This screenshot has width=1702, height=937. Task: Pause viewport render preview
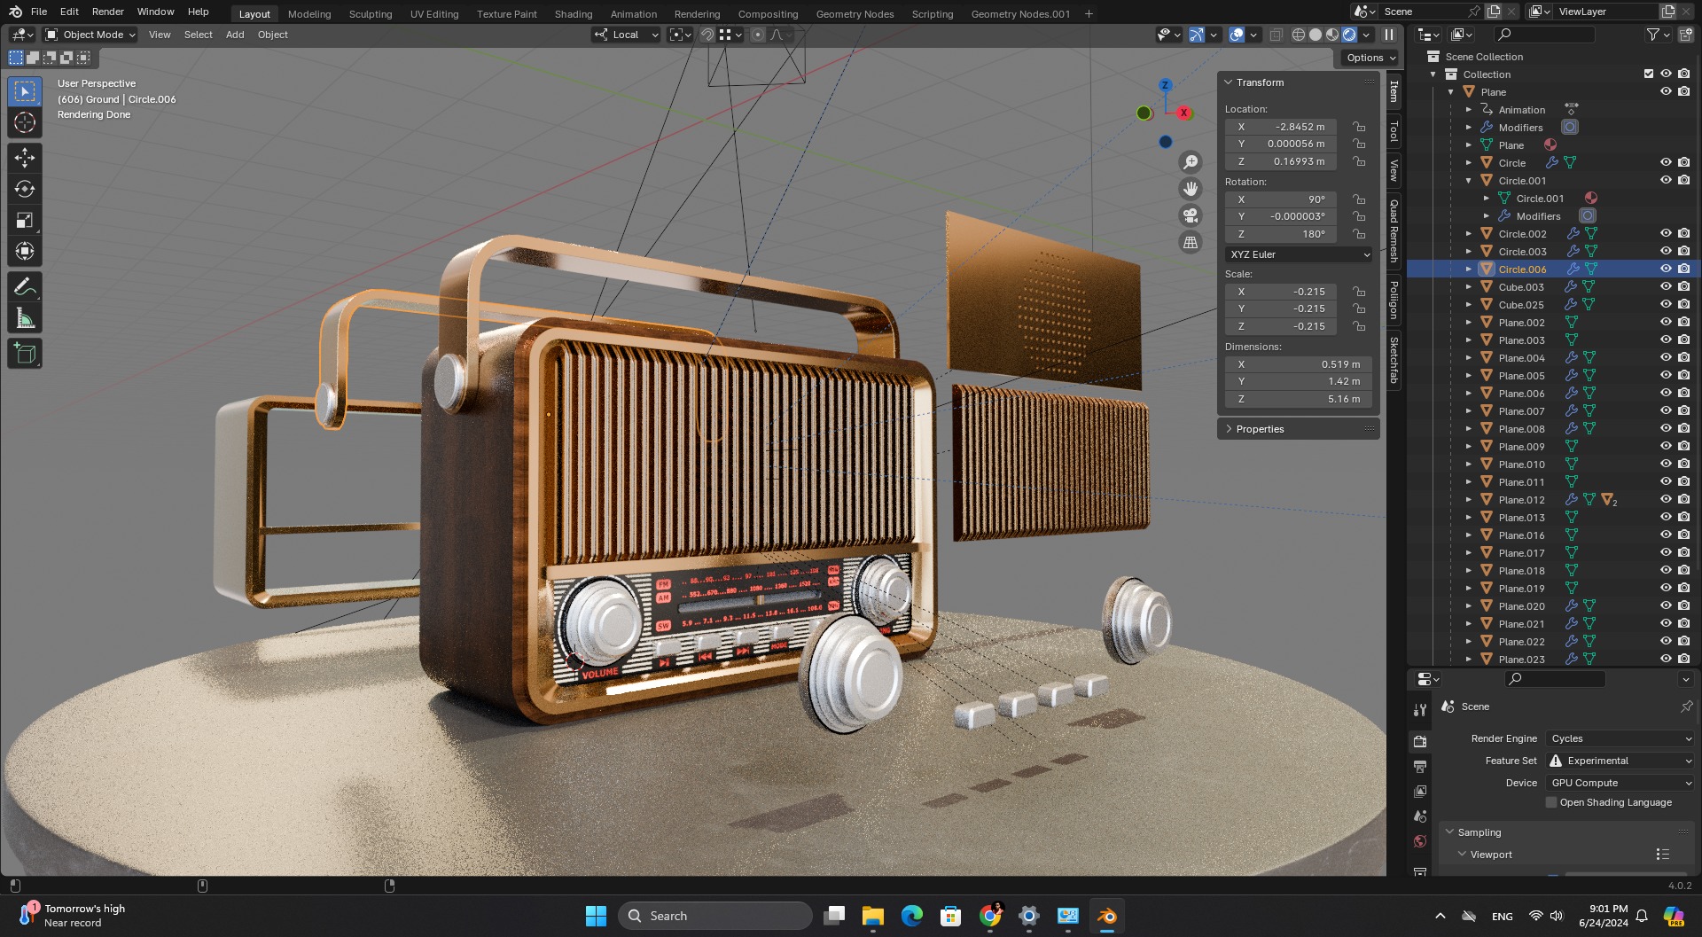click(1389, 35)
